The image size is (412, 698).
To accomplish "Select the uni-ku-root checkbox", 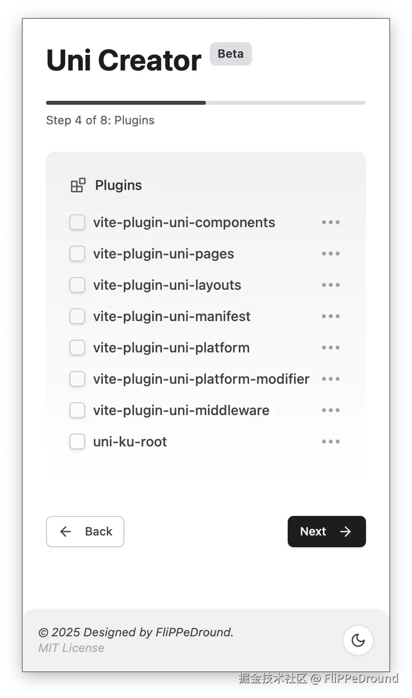I will click(77, 442).
